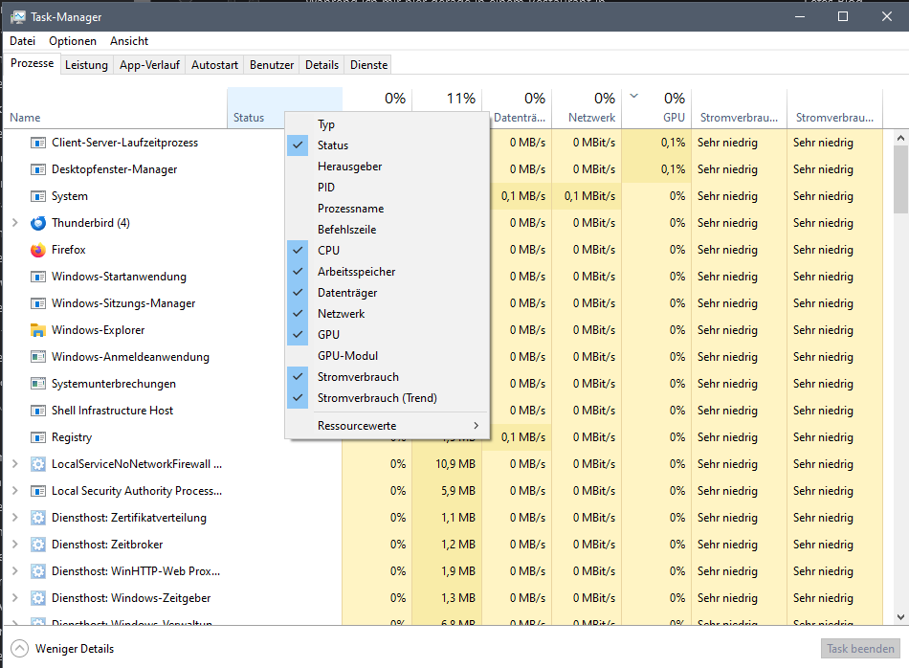This screenshot has height=668, width=909.
Task: Click the LocalServiceNoNetworkFirewall gear icon
Action: [x=37, y=464]
